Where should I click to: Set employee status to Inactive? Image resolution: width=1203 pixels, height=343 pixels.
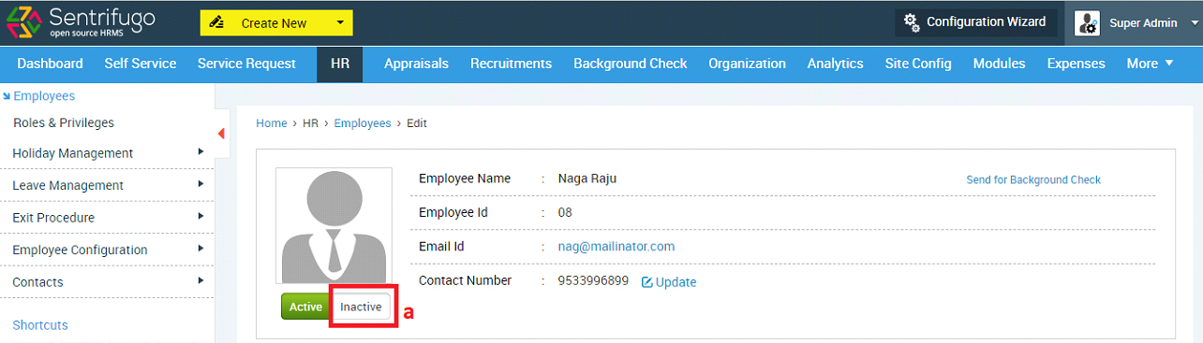(361, 307)
